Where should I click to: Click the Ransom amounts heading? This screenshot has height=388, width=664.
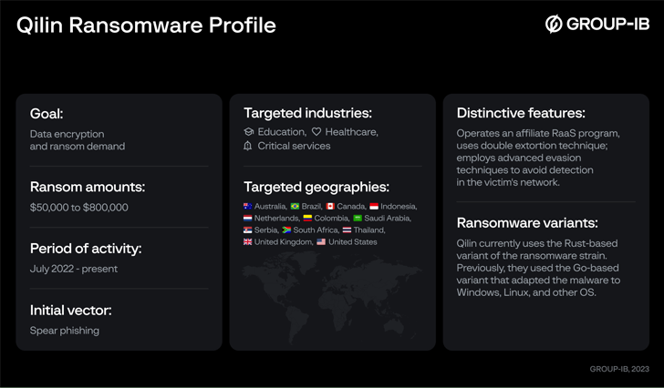pyautogui.click(x=88, y=188)
